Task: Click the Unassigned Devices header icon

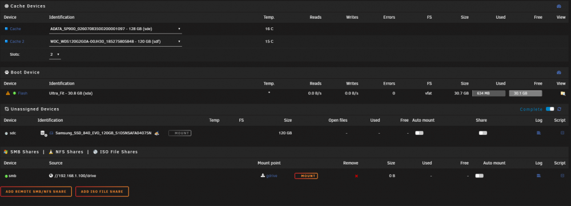Action: tap(6, 109)
